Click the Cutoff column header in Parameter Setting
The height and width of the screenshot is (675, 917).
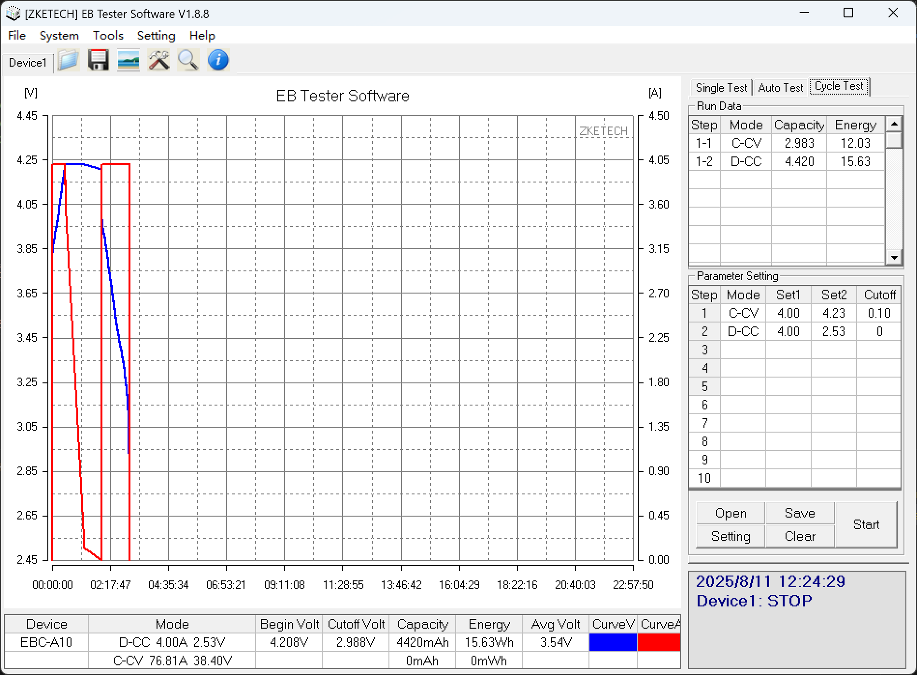tap(879, 295)
